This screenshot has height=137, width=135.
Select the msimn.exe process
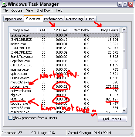pyautogui.click(x=65, y=44)
